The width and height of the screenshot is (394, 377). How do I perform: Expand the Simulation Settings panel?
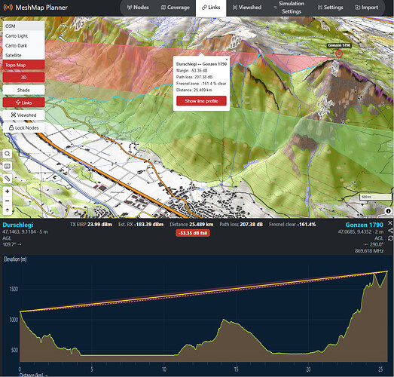[289, 8]
